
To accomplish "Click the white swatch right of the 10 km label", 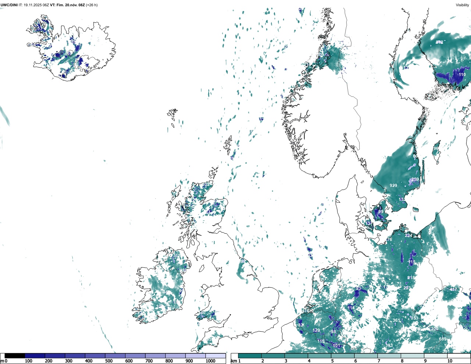I will point(459,356).
